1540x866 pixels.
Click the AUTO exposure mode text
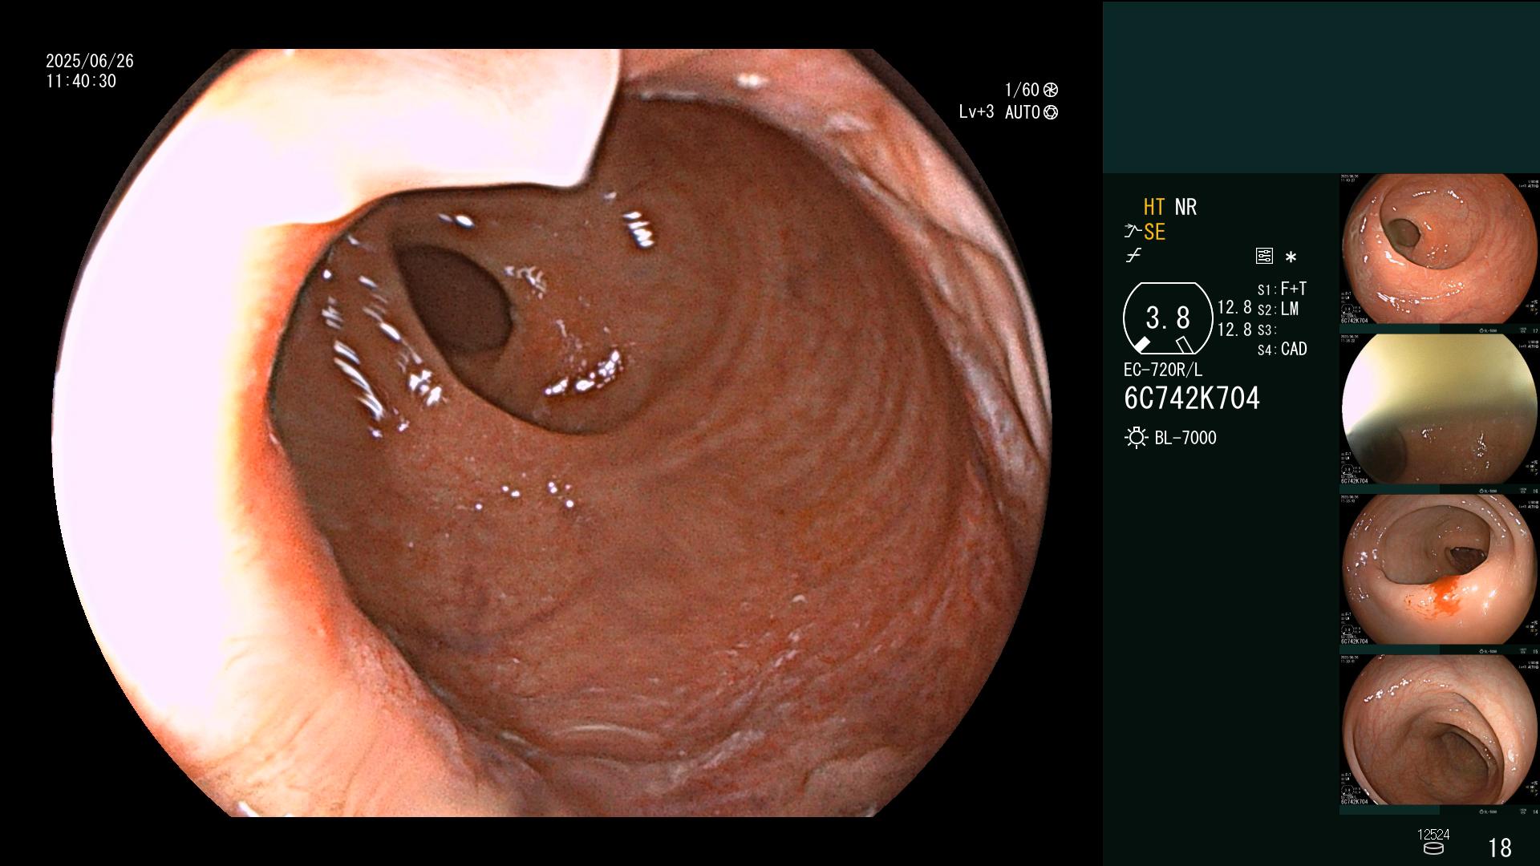tap(1023, 112)
